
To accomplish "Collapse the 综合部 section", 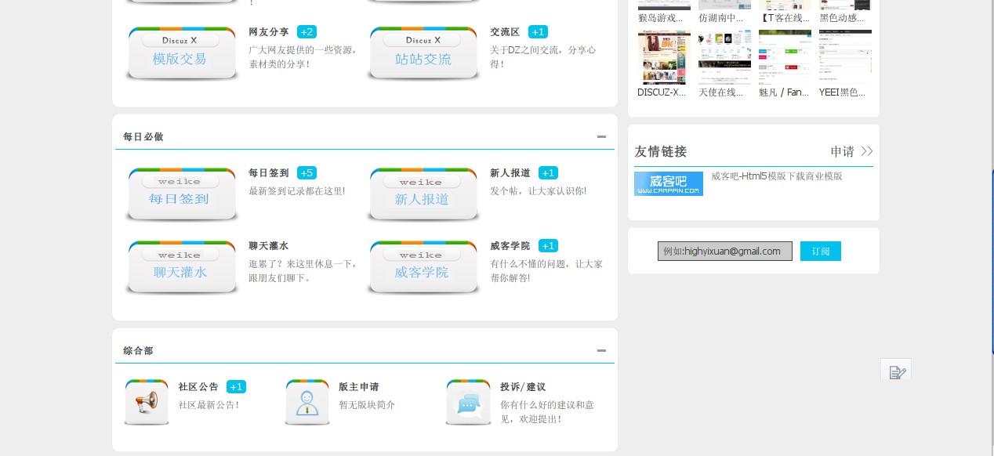I will pos(601,350).
